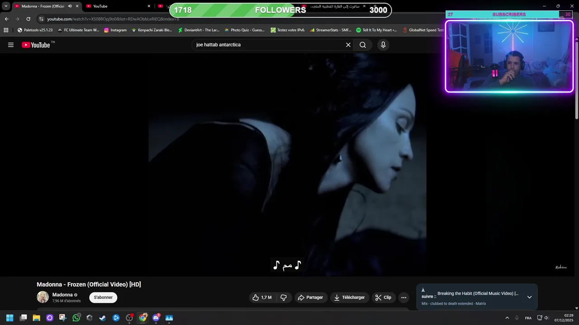Viewport: 579px width, 325px height.
Task: Open the tab search dropdown arrow
Action: (6, 6)
